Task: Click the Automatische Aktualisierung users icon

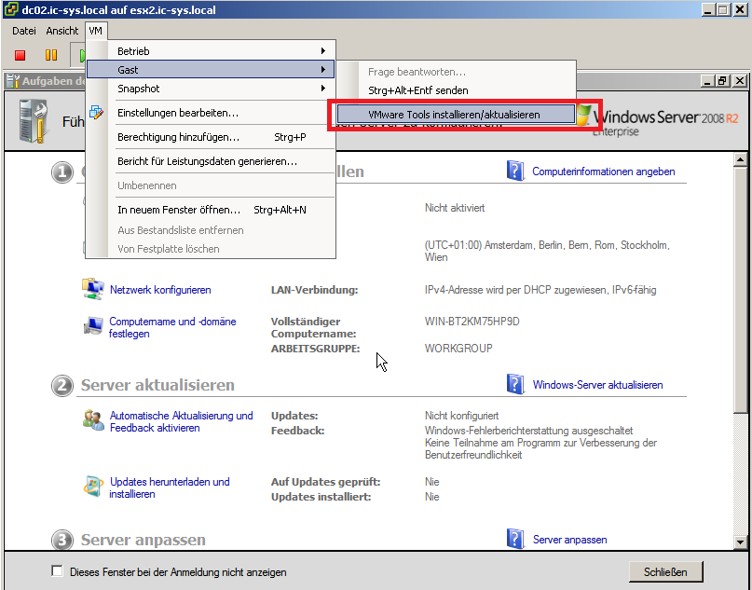Action: pos(93,420)
